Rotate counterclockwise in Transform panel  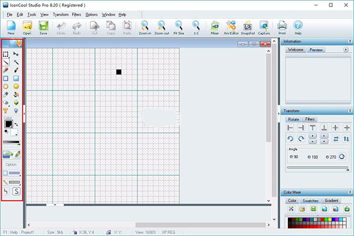290,138
